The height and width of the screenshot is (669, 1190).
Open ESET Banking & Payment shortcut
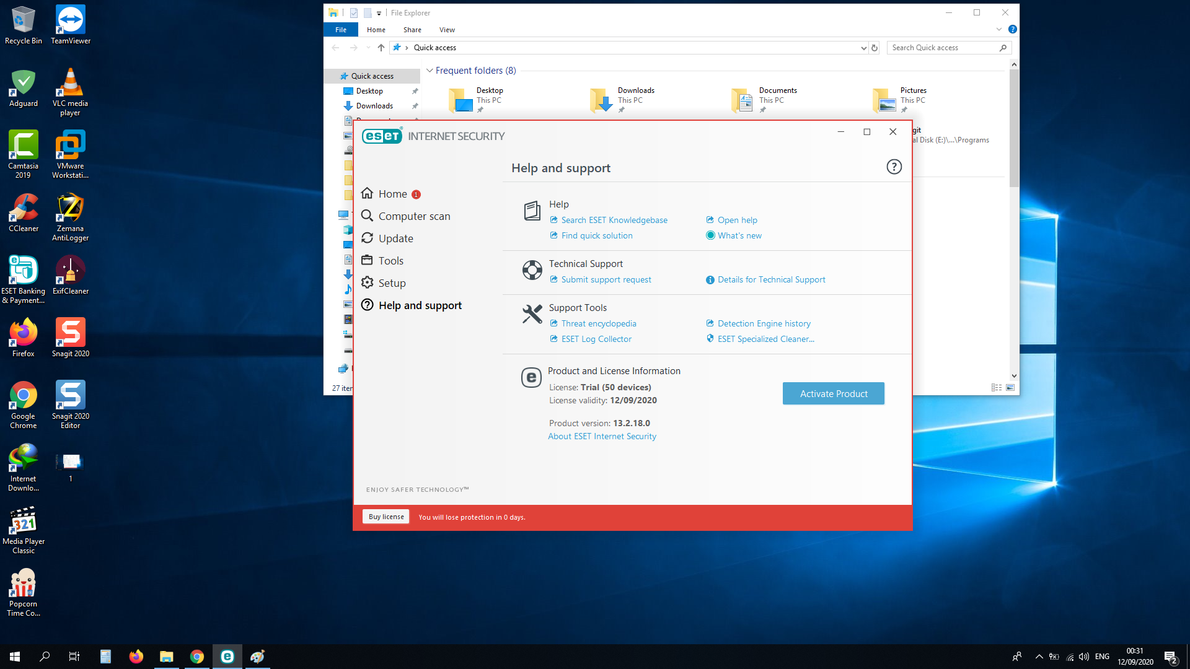[23, 279]
